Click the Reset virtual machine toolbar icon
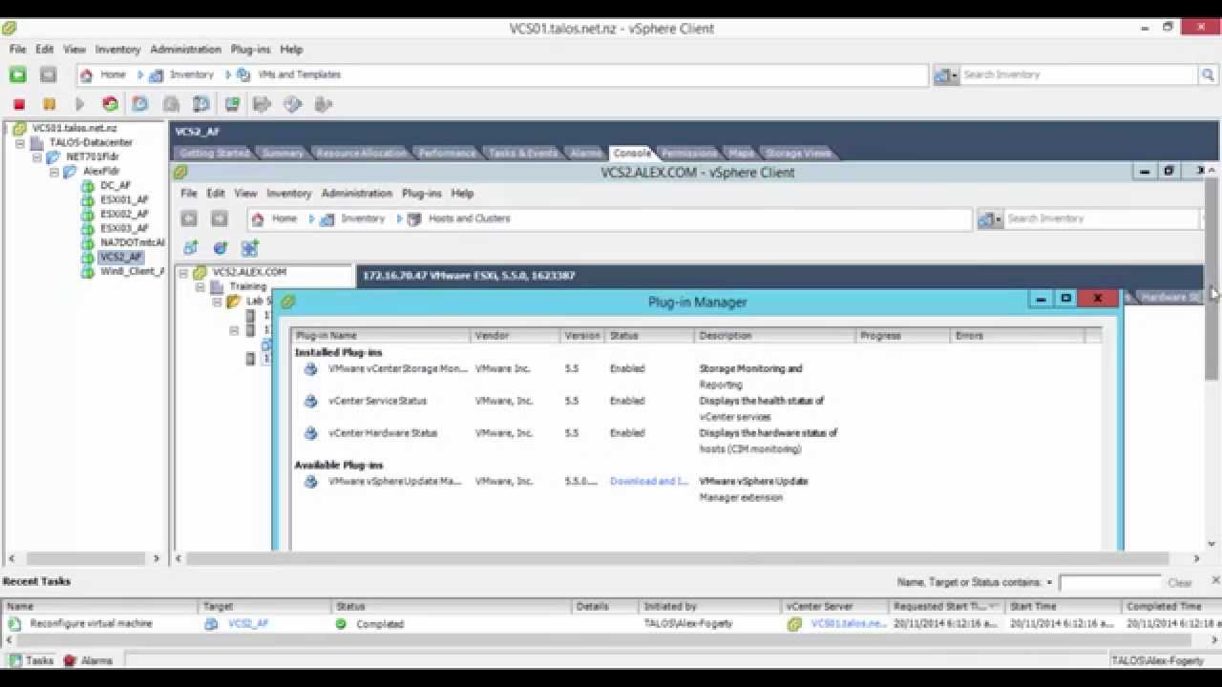 tap(110, 104)
